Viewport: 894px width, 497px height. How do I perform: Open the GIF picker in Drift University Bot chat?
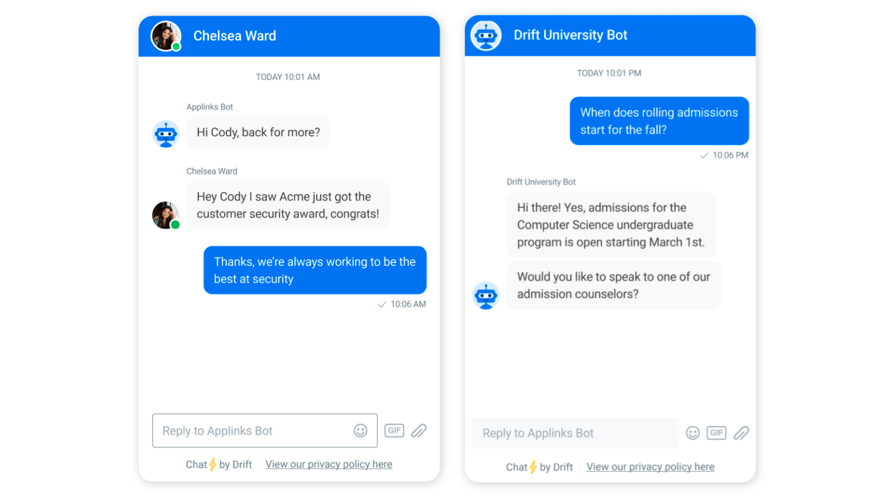716,433
